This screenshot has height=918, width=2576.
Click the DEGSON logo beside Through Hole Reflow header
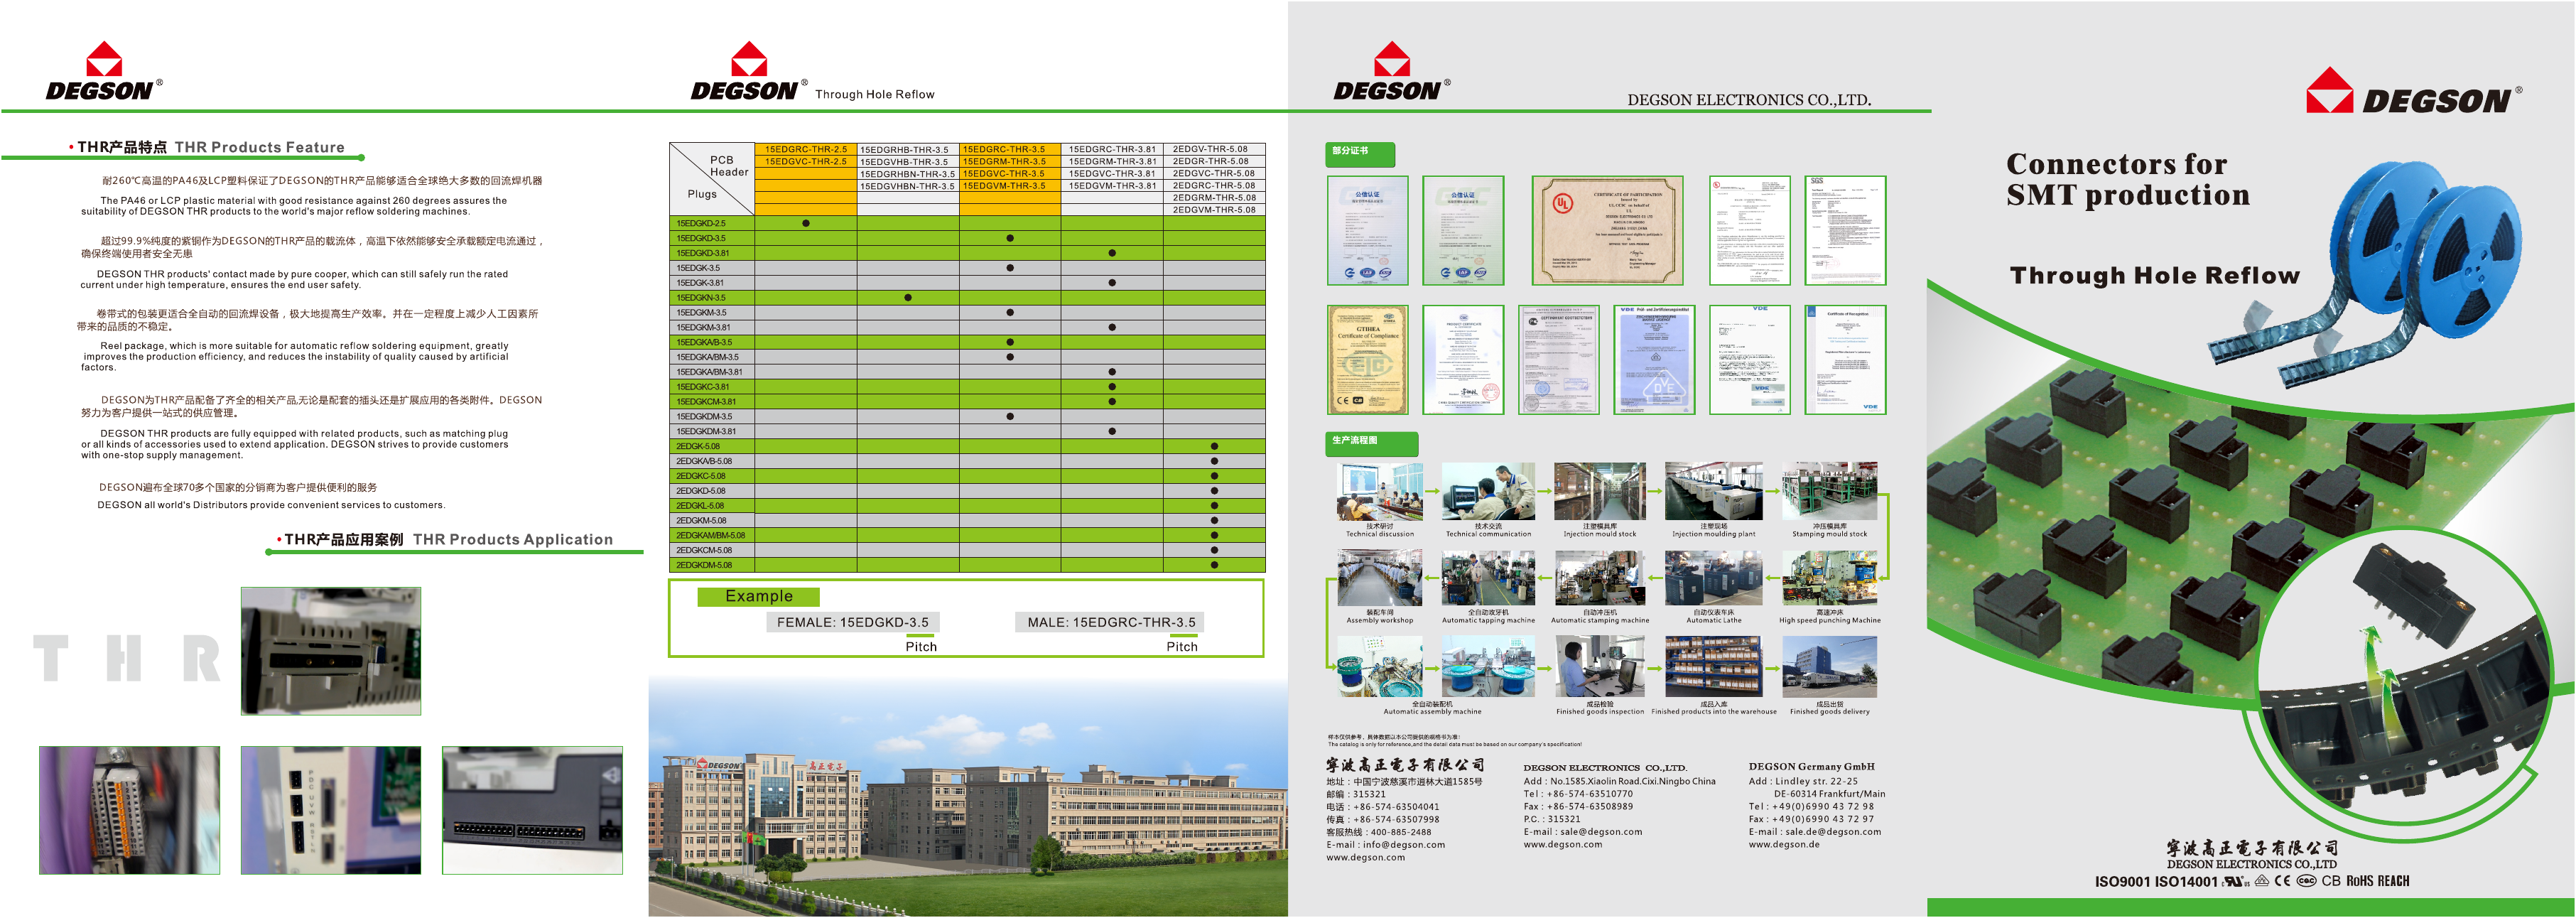click(748, 71)
